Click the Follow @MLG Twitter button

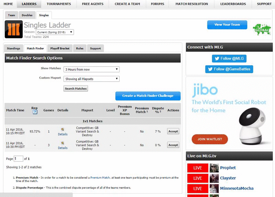(x=229, y=58)
